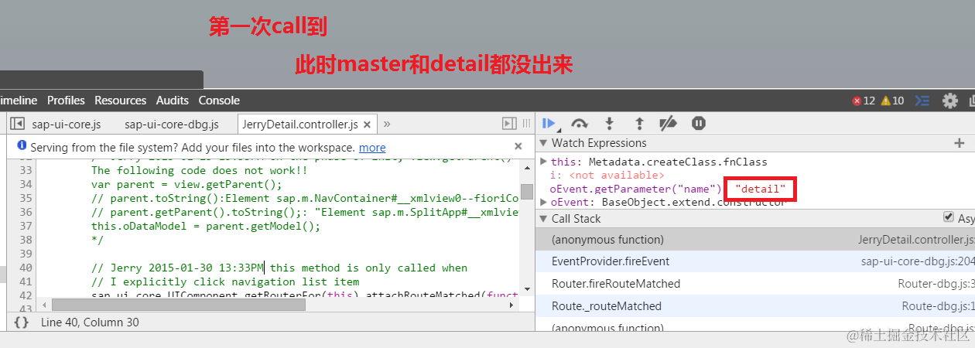
Task: Add a watch expression
Action: coord(960,143)
